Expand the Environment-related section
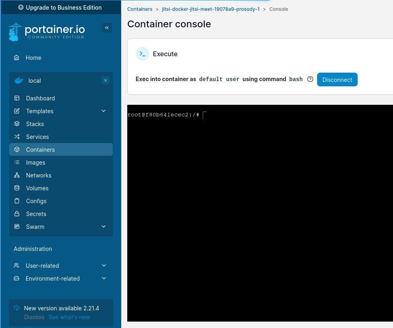Image resolution: width=393 pixels, height=328 pixels. (x=104, y=279)
